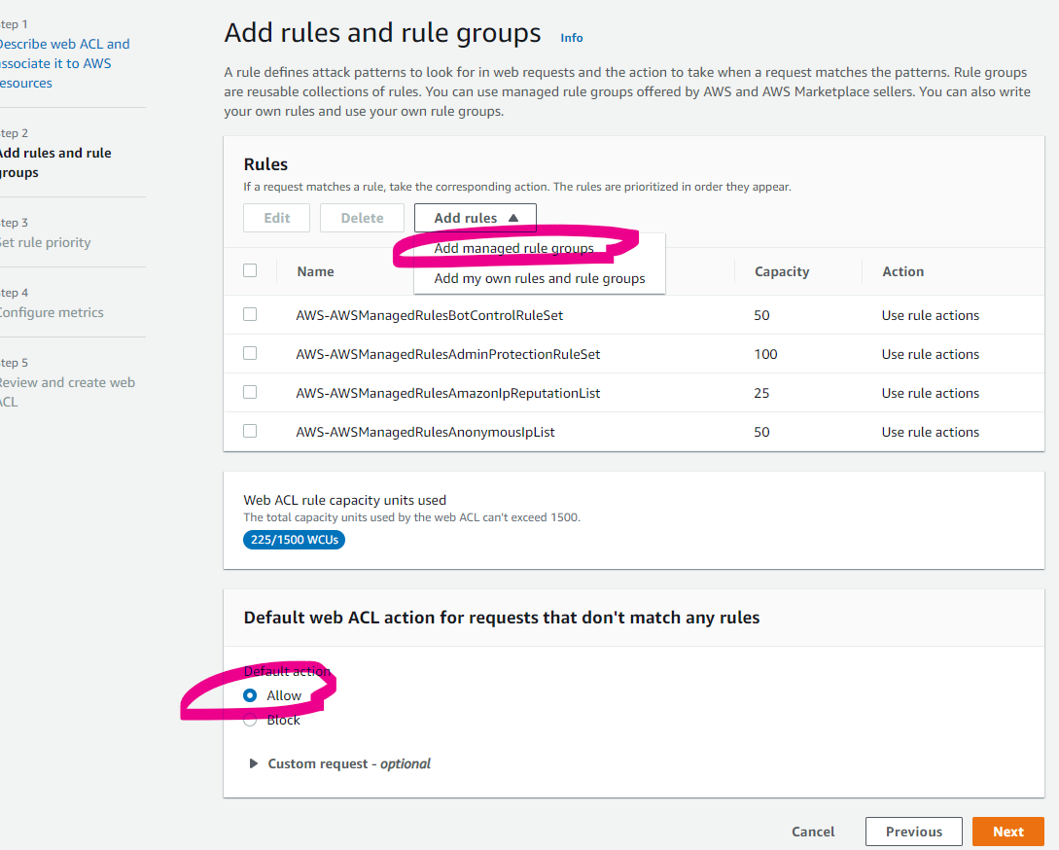This screenshot has width=1059, height=850.
Task: Click capacity value 50 for BotControlRuleSet
Action: click(x=761, y=315)
